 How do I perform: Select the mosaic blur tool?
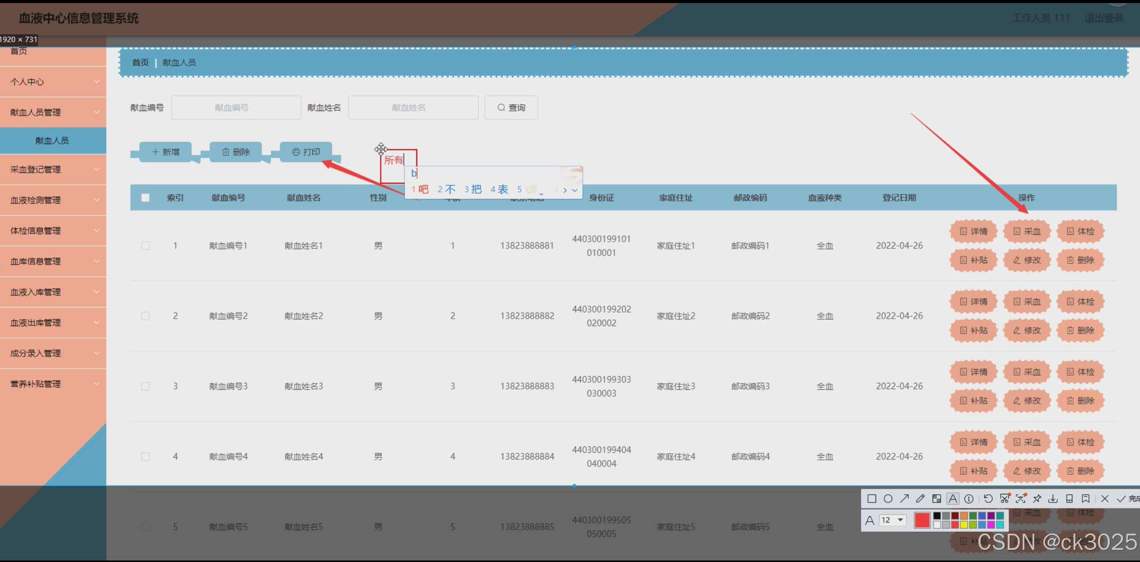(937, 499)
